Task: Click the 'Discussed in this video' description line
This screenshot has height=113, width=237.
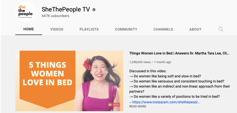Action: pos(148,71)
